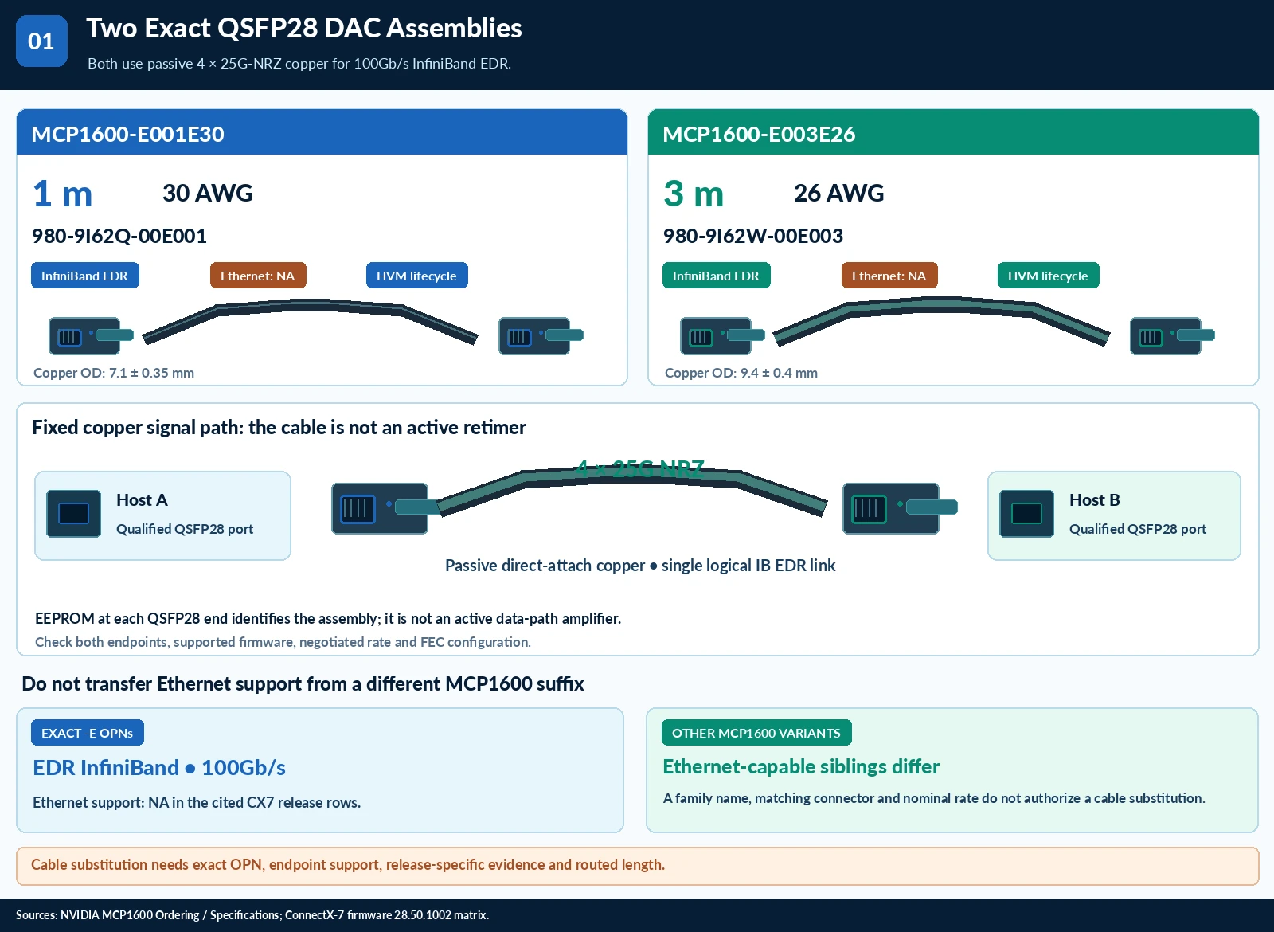
Task: Click the left QSFP28 connector of the 1 m cable
Action: [91, 335]
